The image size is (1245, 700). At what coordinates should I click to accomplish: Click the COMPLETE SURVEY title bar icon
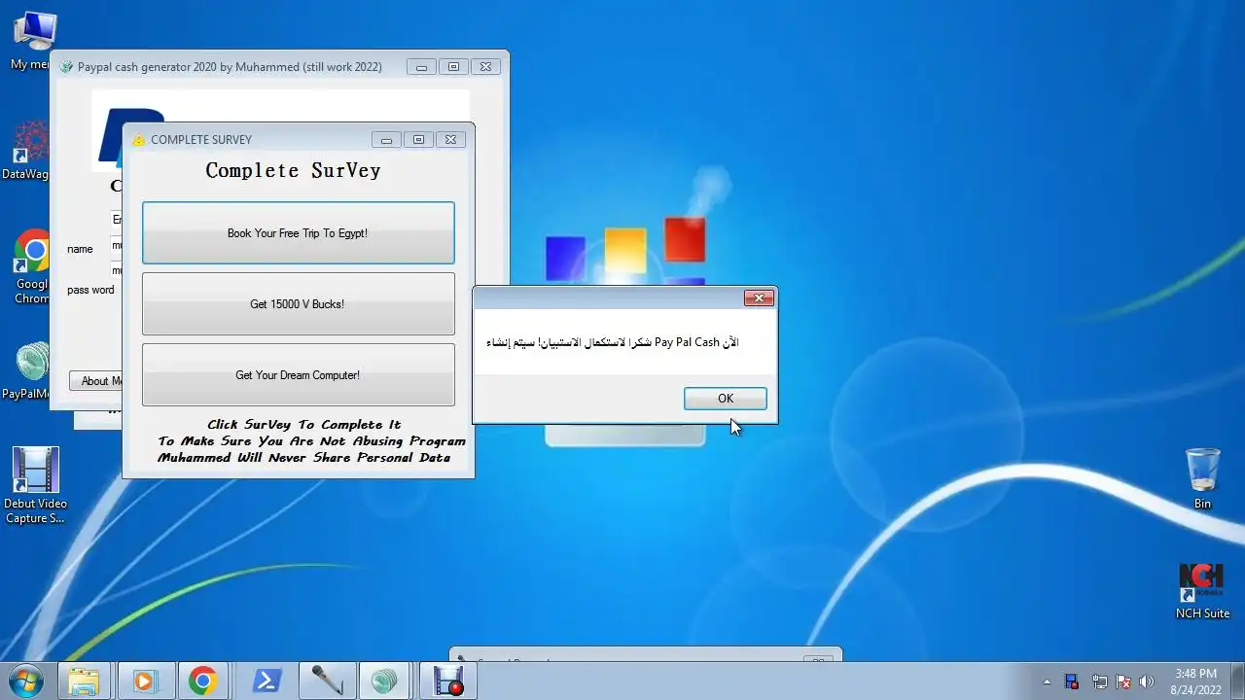click(138, 140)
